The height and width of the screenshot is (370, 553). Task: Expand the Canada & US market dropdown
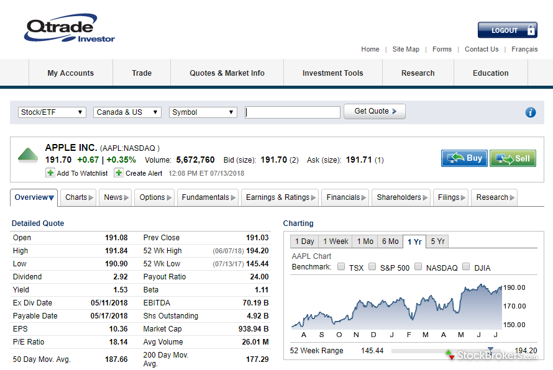point(127,112)
